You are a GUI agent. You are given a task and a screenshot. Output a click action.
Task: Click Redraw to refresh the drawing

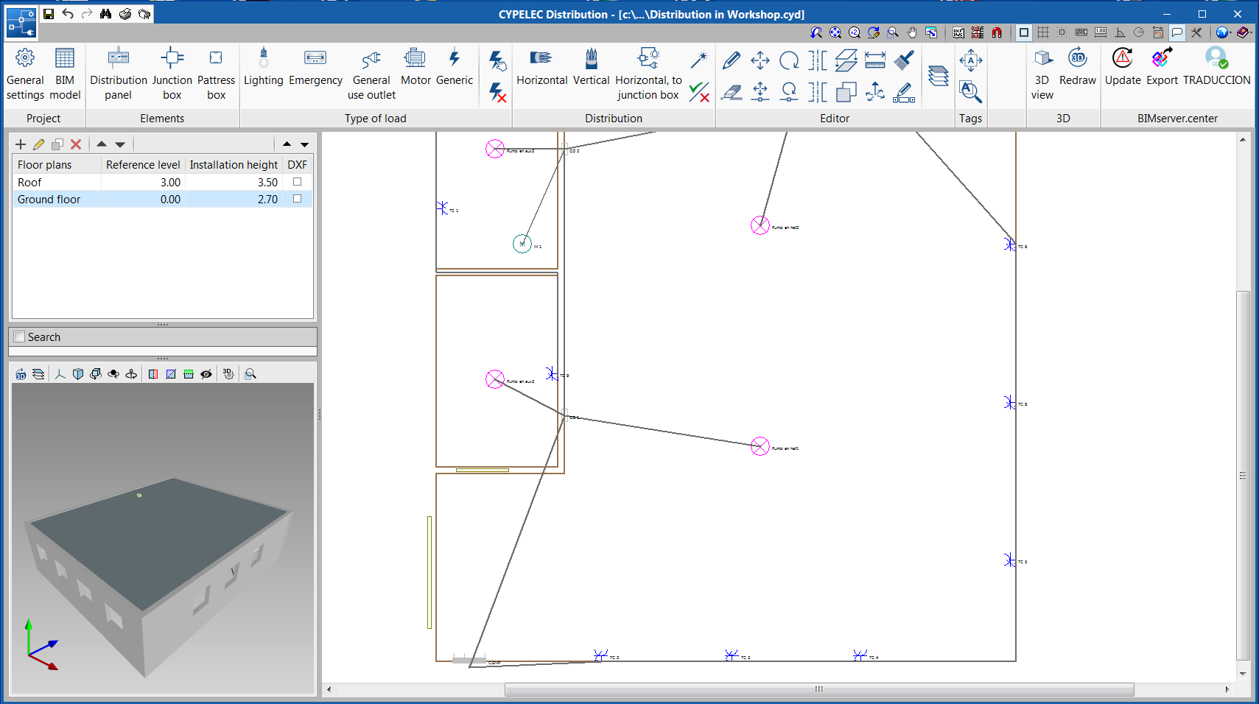1077,70
